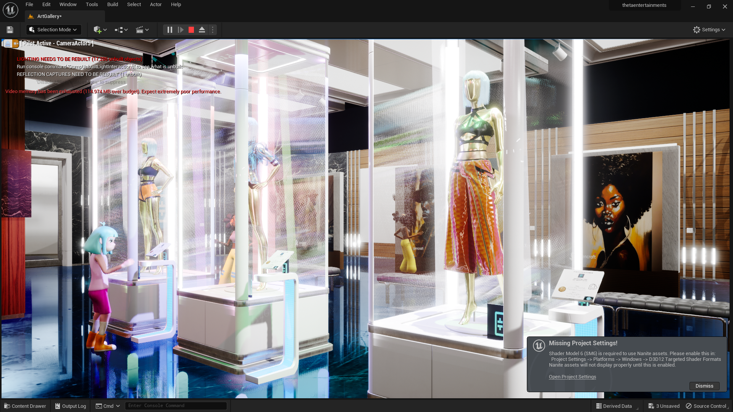Stop the play session
This screenshot has height=412, width=733.
pos(191,30)
